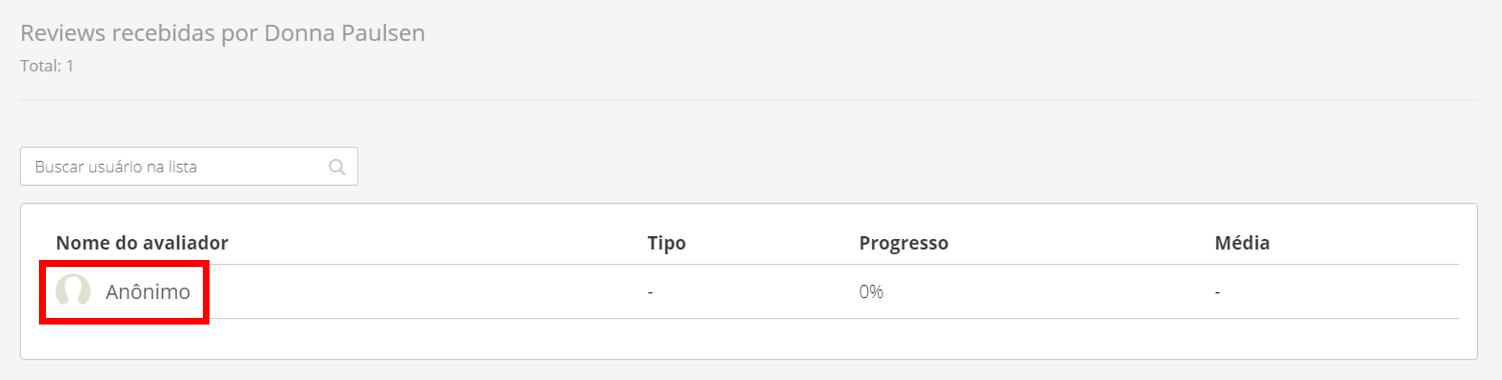Click the Anônimo reviewer avatar icon
Viewport: 1502px width, 380px height.
(73, 290)
